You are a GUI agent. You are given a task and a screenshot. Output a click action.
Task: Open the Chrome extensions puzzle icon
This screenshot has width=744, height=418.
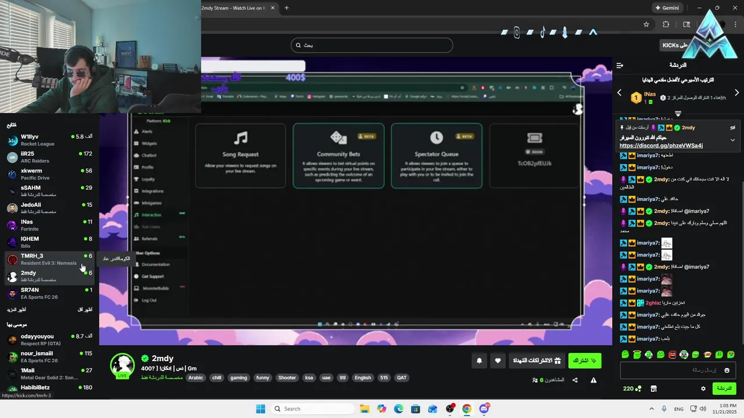[666, 24]
